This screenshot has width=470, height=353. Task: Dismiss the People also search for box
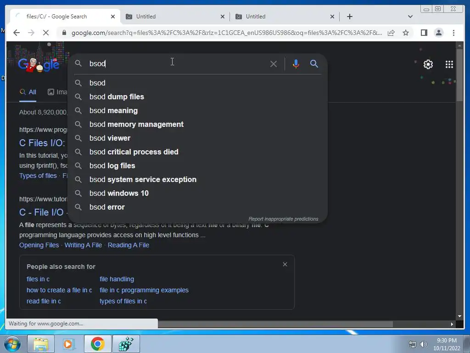click(x=285, y=264)
